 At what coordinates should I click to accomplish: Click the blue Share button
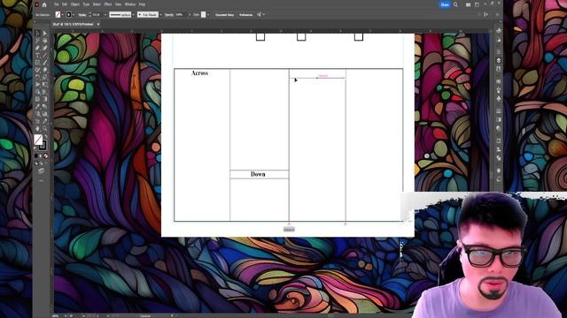[x=445, y=4]
